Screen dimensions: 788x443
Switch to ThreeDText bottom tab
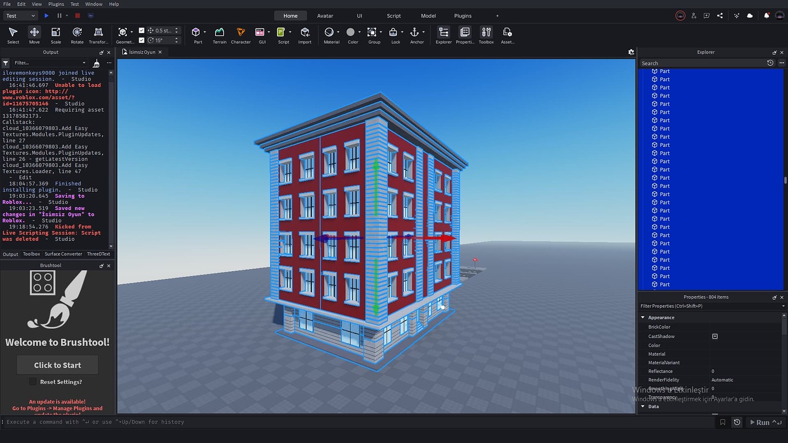tap(98, 254)
